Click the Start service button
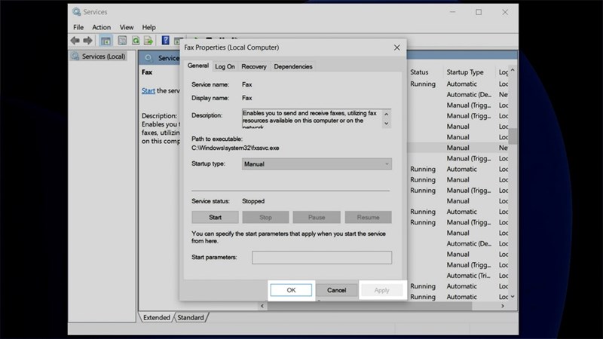The image size is (603, 339). (x=215, y=217)
